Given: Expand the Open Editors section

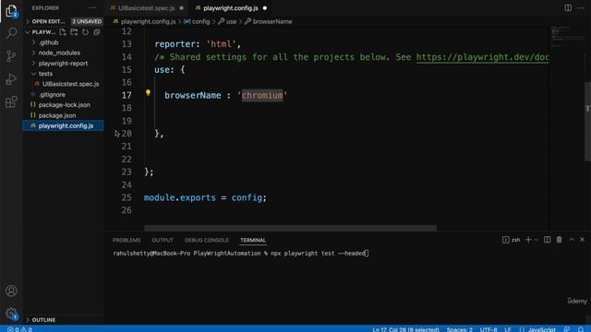Looking at the screenshot, I should 48,21.
